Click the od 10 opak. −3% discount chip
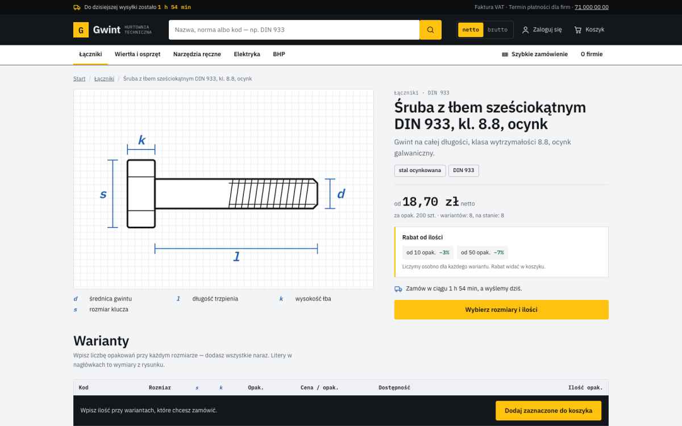The height and width of the screenshot is (426, 682). click(427, 252)
